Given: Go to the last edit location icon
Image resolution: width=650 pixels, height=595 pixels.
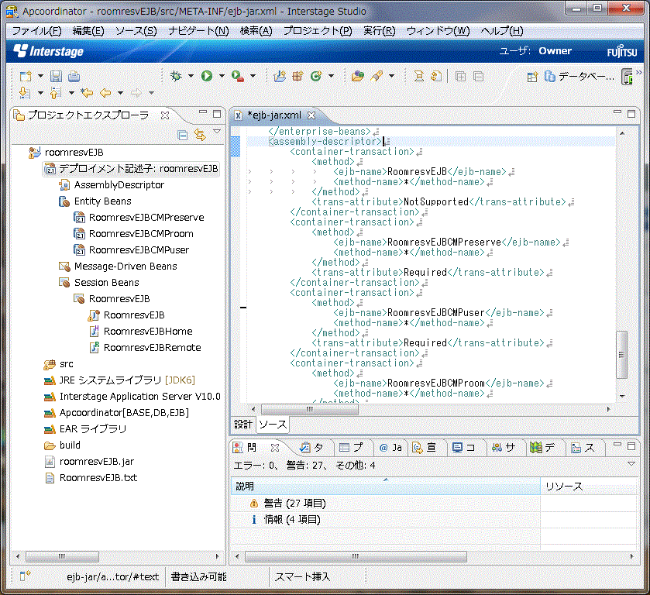Looking at the screenshot, I should pos(87,92).
